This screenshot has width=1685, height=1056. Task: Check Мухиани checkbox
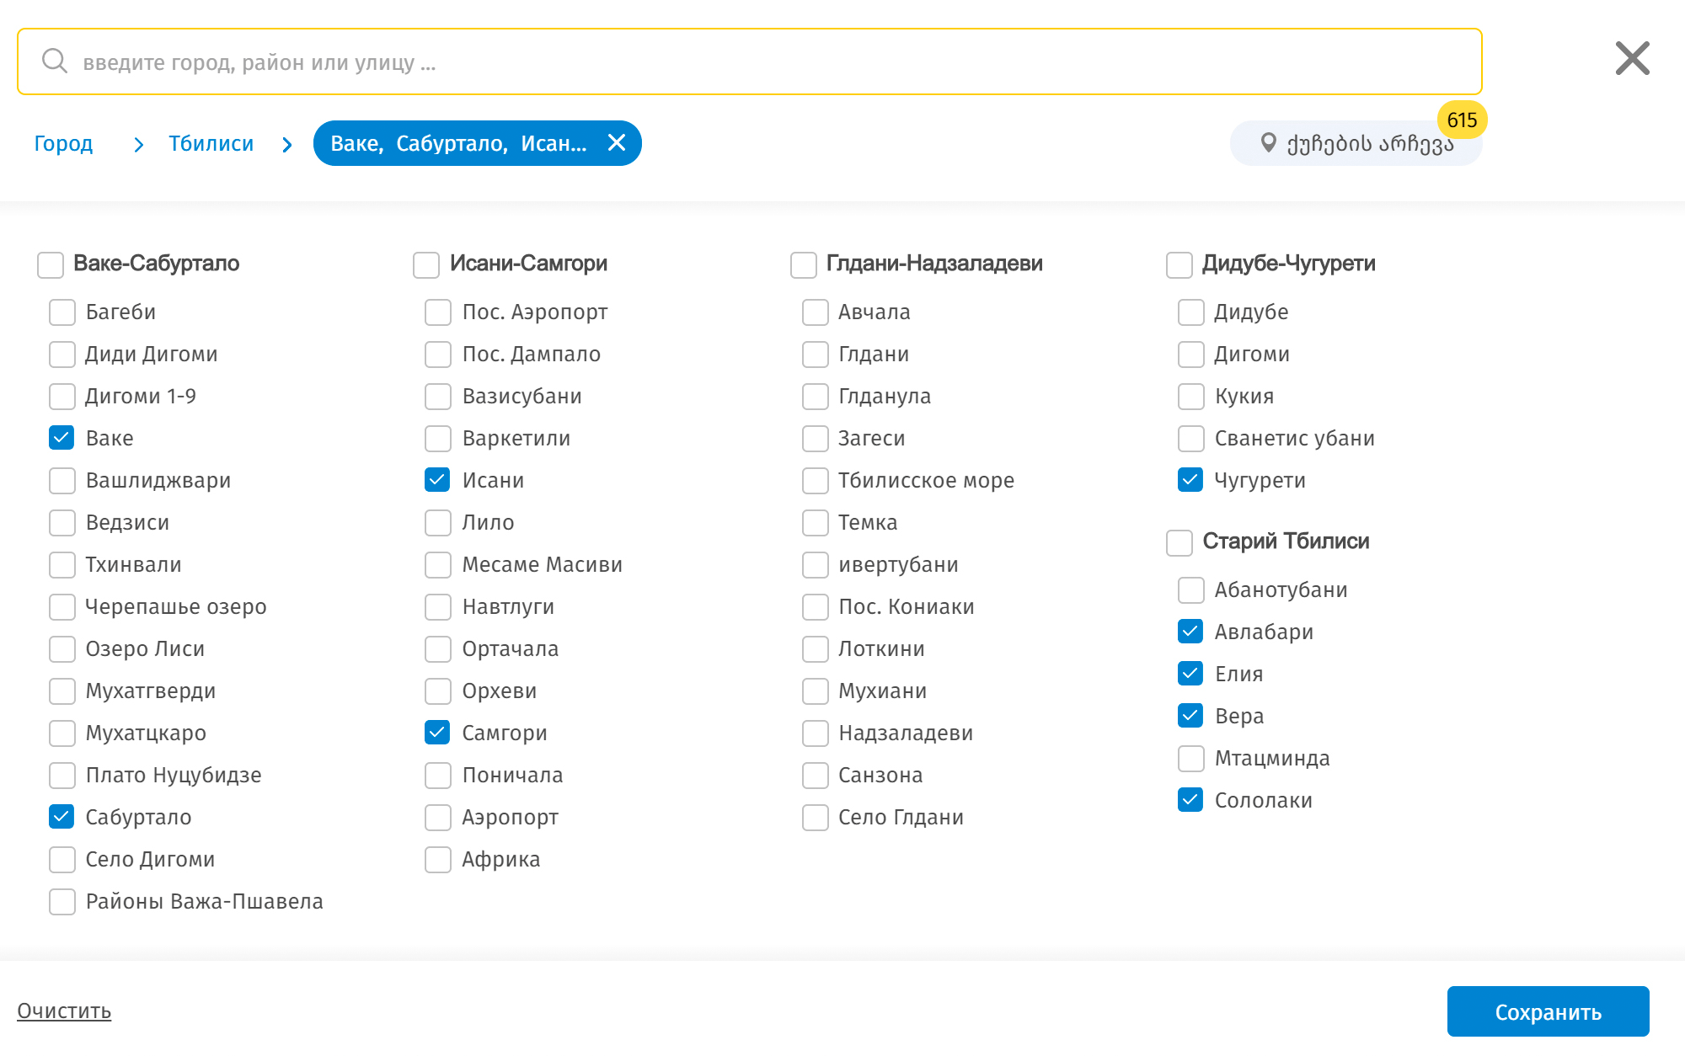coord(815,691)
